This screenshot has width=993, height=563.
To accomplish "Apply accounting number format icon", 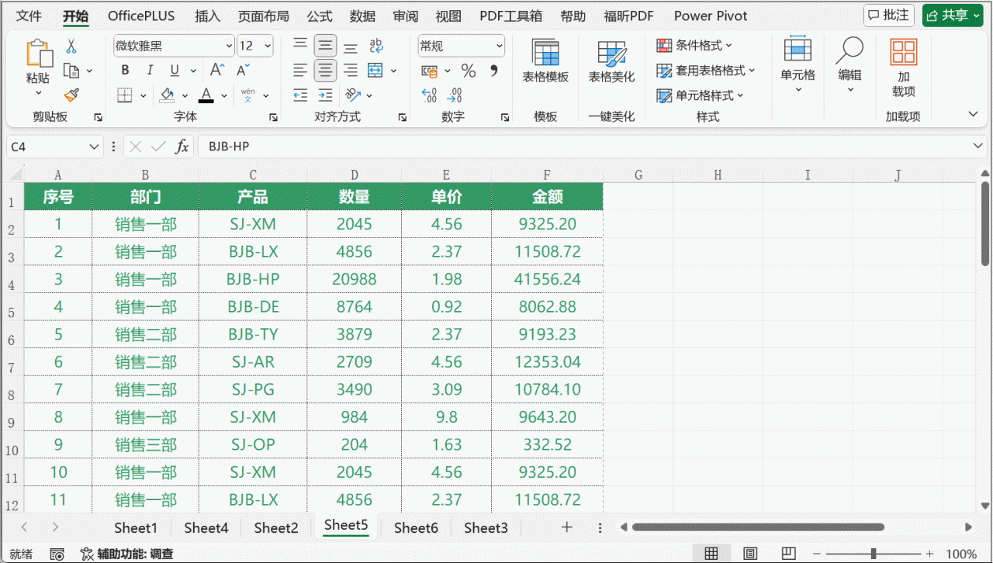I will 429,71.
